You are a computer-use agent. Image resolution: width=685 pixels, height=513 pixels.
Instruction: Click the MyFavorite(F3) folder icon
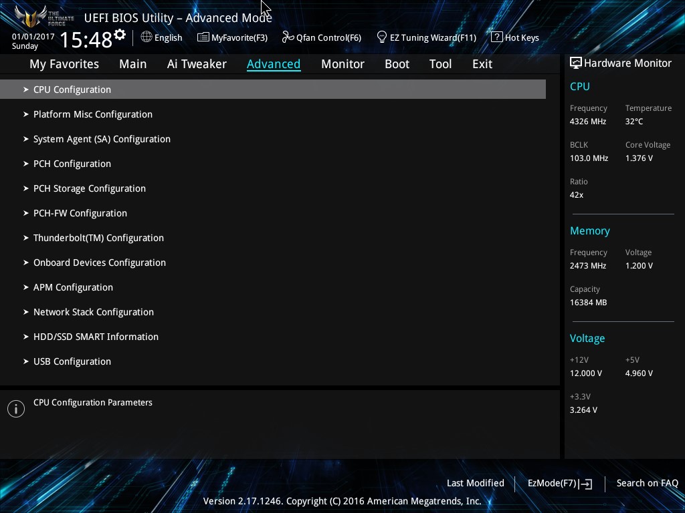tap(203, 37)
